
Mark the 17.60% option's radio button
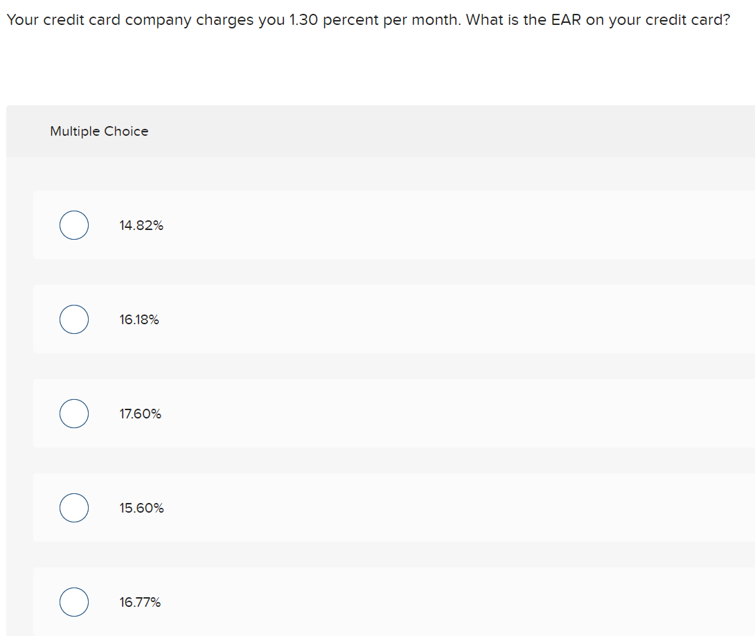click(74, 414)
